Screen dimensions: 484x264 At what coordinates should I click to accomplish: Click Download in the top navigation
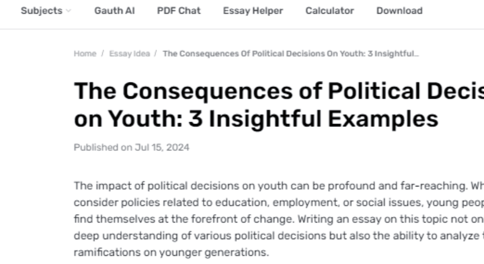[399, 11]
